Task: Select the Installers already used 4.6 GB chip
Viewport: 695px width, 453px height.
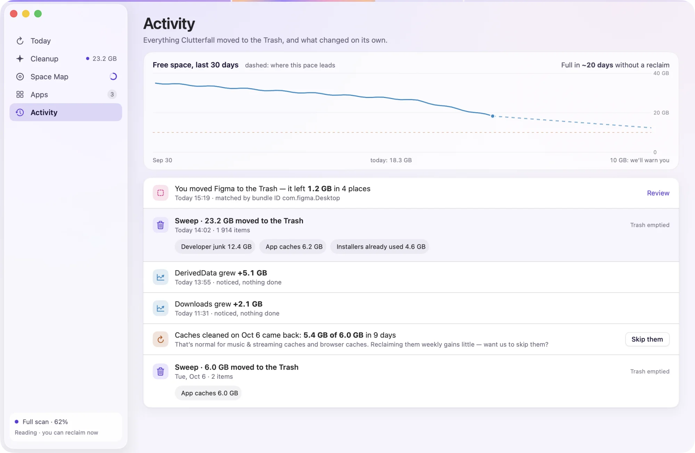Action: click(381, 247)
